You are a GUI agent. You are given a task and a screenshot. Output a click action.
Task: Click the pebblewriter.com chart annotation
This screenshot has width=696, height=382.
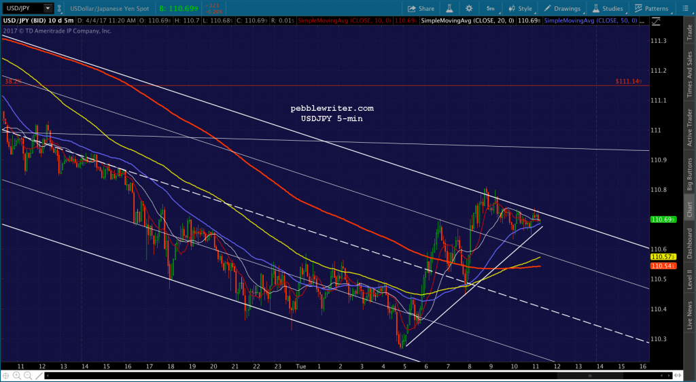point(332,108)
